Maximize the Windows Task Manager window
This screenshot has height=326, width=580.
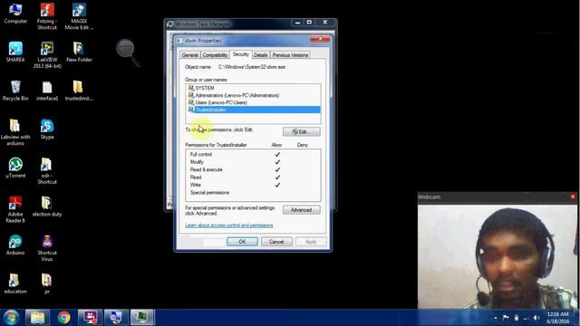(309, 23)
